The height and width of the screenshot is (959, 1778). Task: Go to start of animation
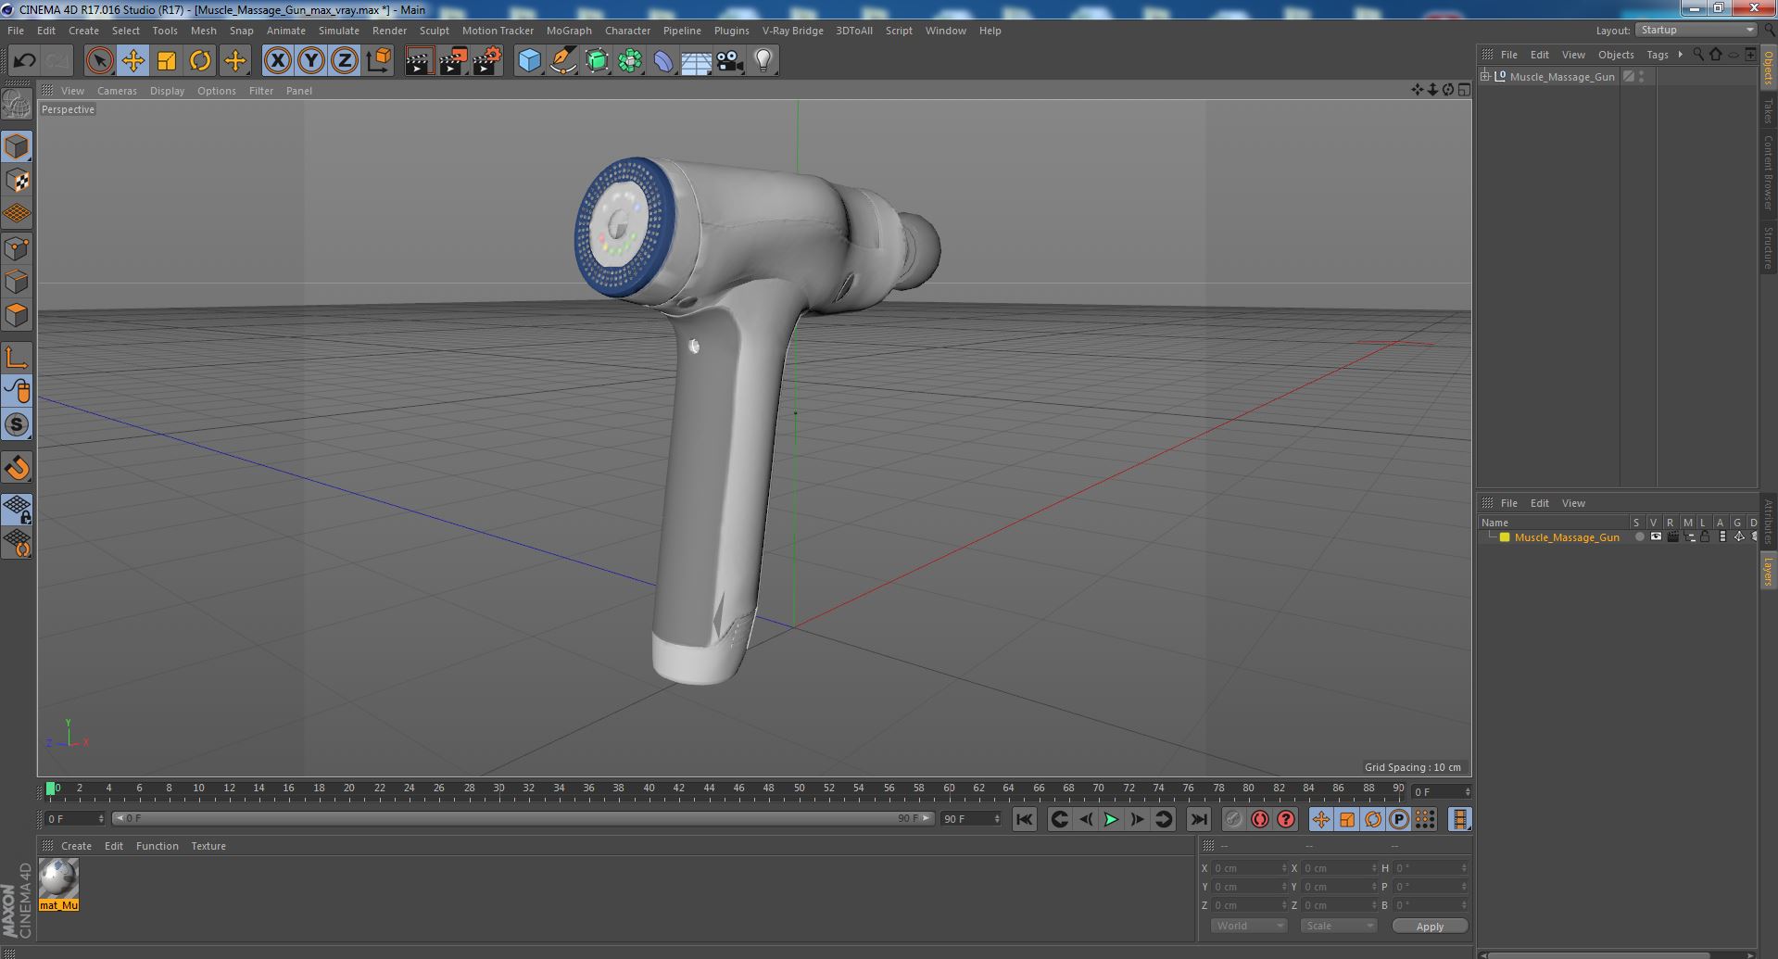1024,819
